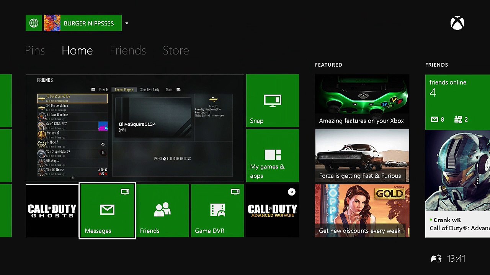Select the colorful profile avatar picture
Image resolution: width=490 pixels, height=275 pixels.
[x=52, y=23]
